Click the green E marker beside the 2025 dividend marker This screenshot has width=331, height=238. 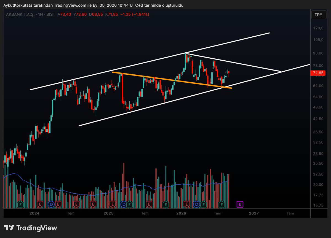pyautogui.click(x=130, y=204)
